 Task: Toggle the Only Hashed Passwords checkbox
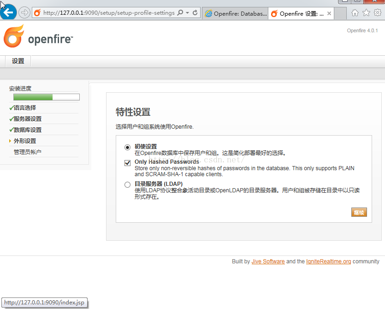[127, 163]
